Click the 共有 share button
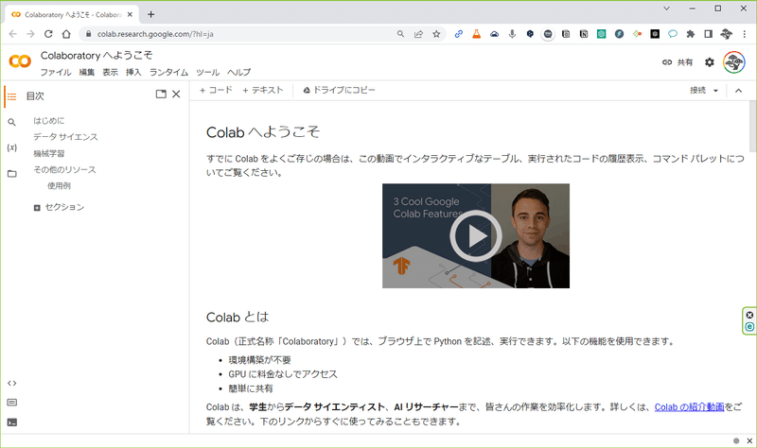 click(678, 62)
